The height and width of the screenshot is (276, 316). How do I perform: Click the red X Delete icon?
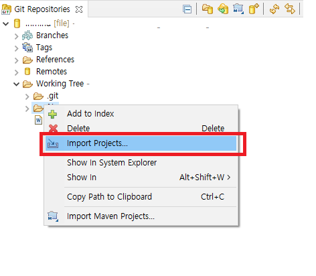tap(53, 129)
